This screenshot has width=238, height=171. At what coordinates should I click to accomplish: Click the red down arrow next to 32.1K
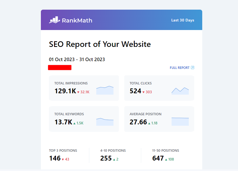(78, 92)
